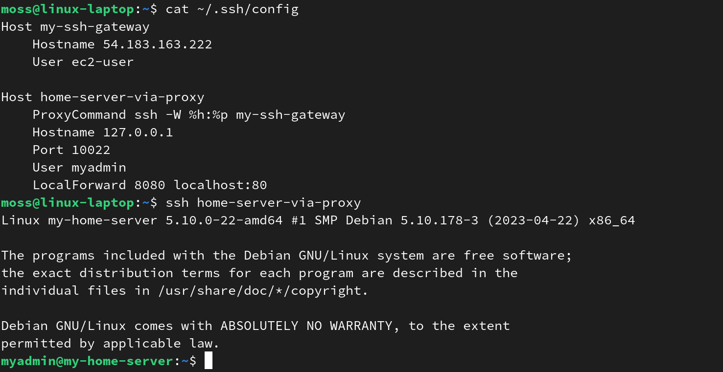This screenshot has height=372, width=723.
Task: Click the ProxyCommand line in the config
Action: (x=188, y=115)
